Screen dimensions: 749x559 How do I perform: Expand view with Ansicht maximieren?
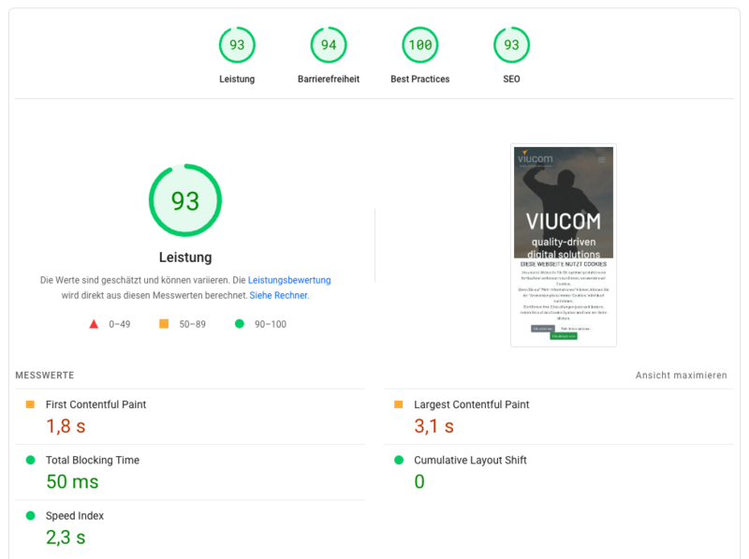(681, 375)
